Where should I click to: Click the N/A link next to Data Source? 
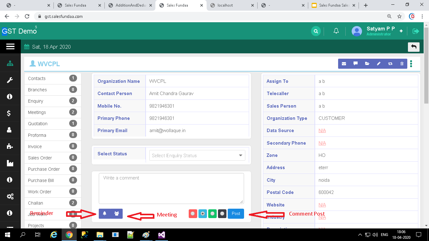322,131
